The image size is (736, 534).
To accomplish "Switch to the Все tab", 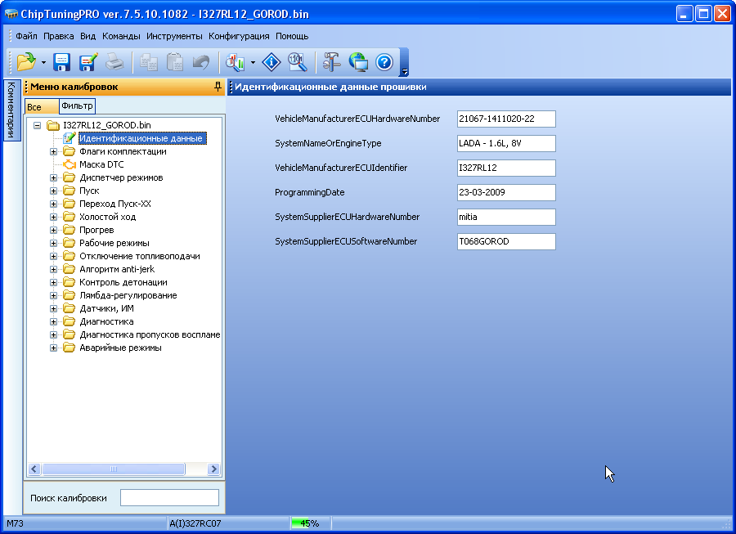I will 42,107.
